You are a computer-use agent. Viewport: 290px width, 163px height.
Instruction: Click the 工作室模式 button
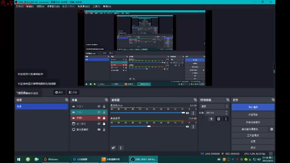click(253, 135)
